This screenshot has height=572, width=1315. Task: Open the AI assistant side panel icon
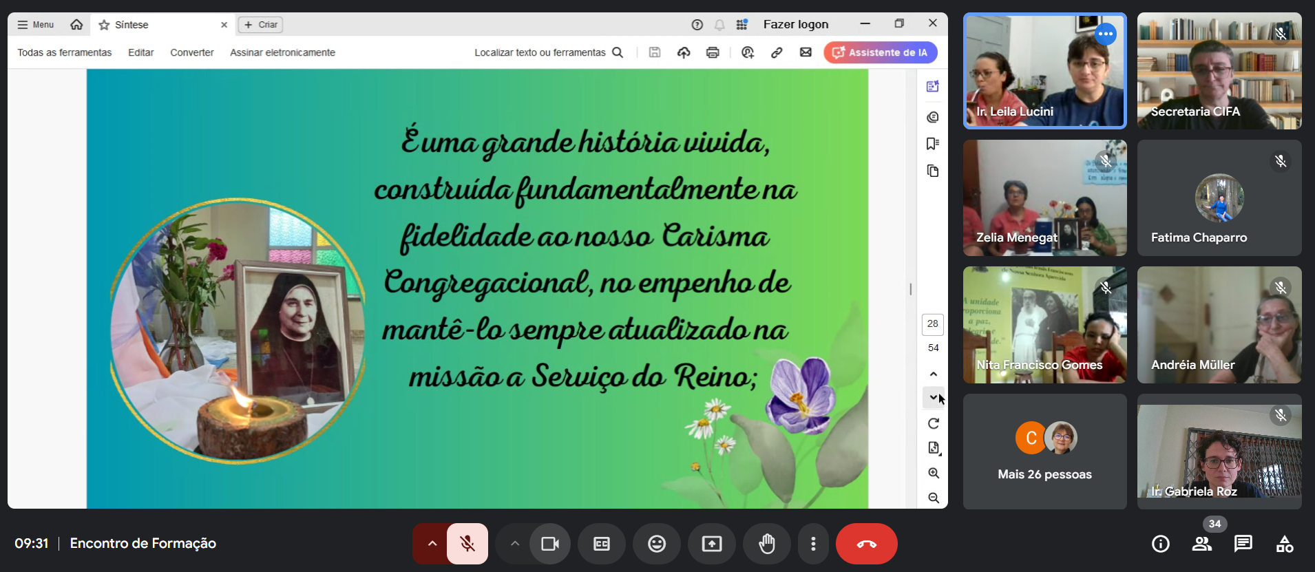(933, 86)
